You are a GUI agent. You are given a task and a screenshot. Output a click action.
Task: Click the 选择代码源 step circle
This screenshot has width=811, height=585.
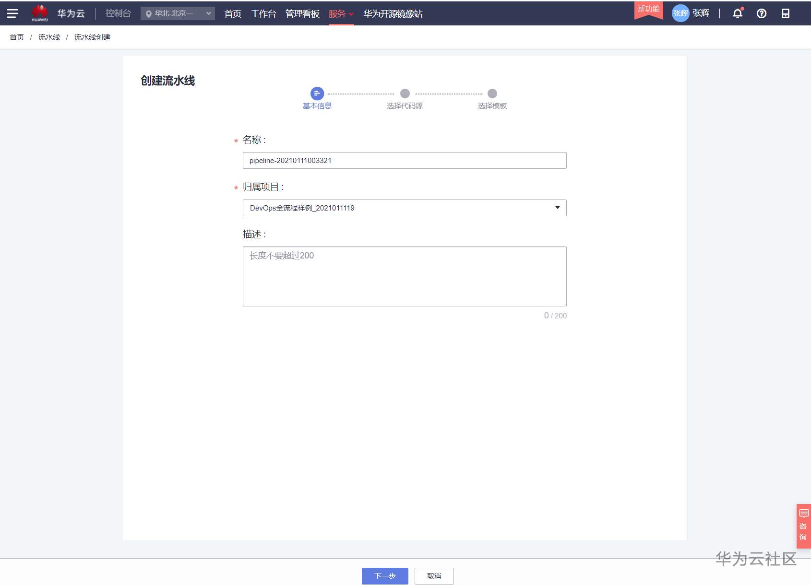[x=405, y=94]
